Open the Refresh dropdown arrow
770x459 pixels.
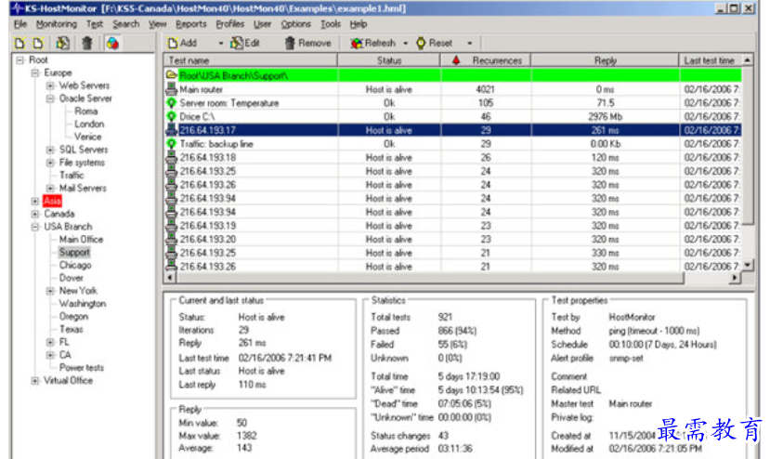(x=406, y=44)
